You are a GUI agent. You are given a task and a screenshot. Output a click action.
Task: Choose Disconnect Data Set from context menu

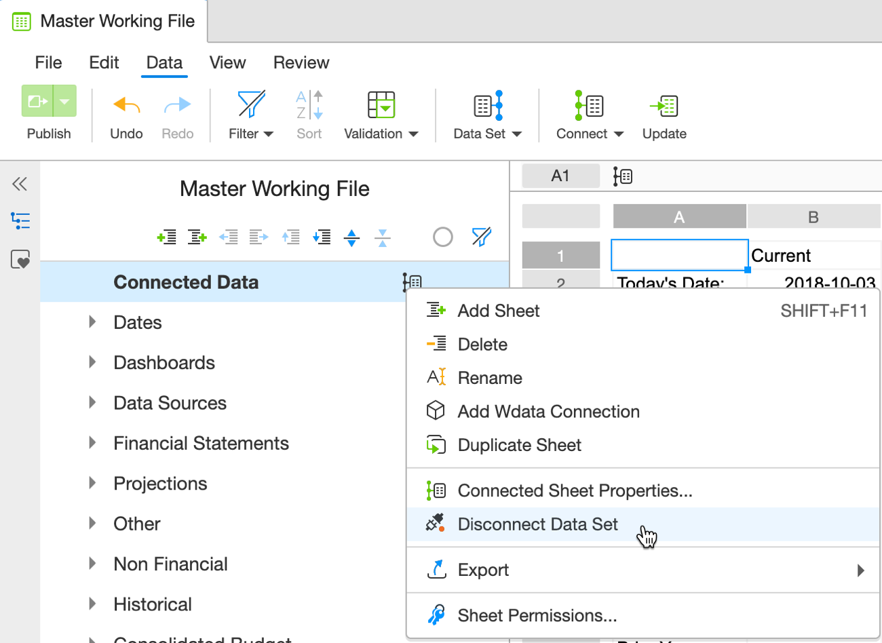click(537, 524)
